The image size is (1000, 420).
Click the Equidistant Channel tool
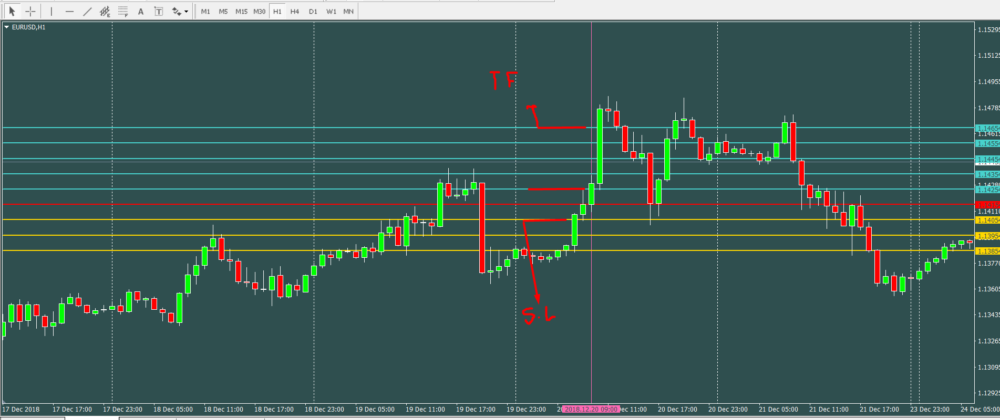[105, 11]
